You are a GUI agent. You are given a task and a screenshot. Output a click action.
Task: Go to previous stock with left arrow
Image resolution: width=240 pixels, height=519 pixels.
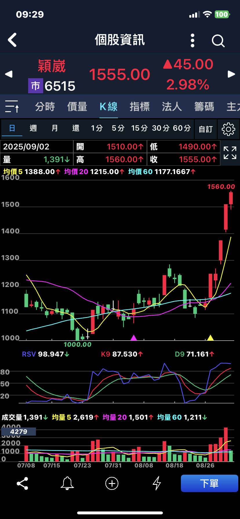pos(9,74)
